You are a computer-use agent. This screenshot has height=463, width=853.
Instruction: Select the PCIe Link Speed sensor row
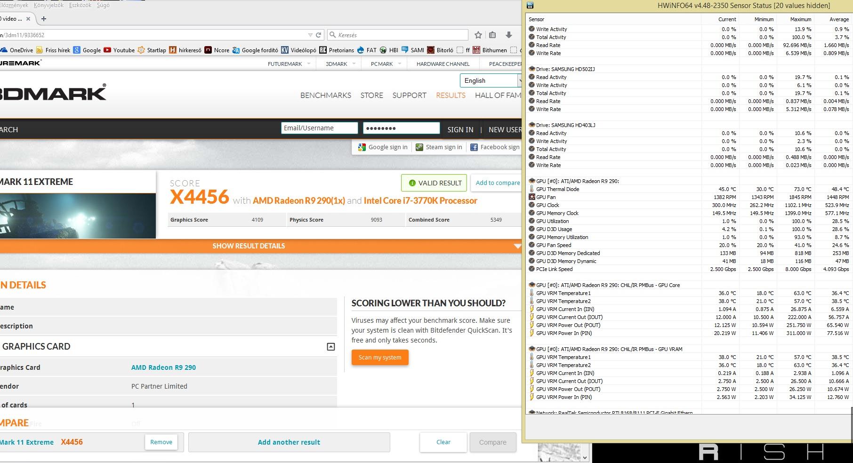(689, 269)
